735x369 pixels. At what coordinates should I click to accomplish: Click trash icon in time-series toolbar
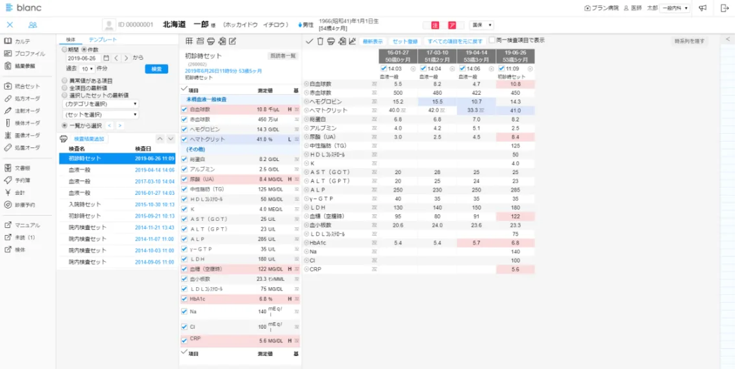pos(319,42)
